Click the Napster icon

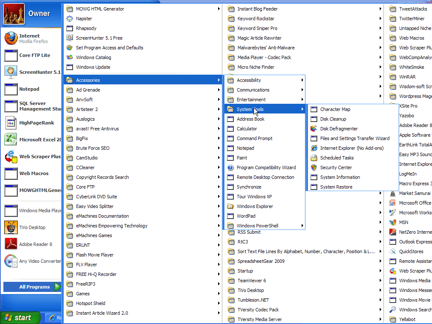pyautogui.click(x=70, y=19)
